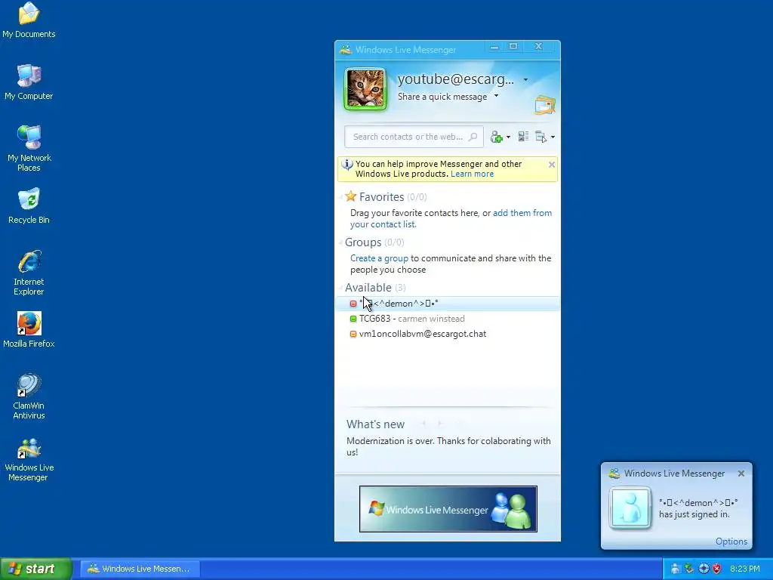The width and height of the screenshot is (773, 580).
Task: Click the red security shield tray icon
Action: (717, 569)
